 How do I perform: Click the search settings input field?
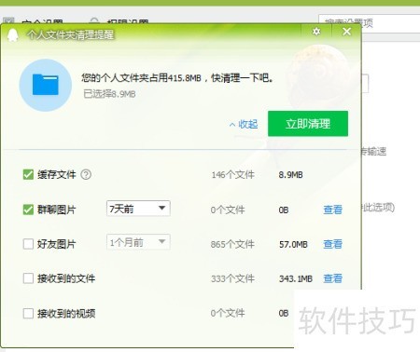(x=369, y=23)
